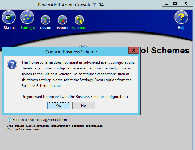
Task: Confirm Business Scheme with Yes
Action: pos(59,105)
